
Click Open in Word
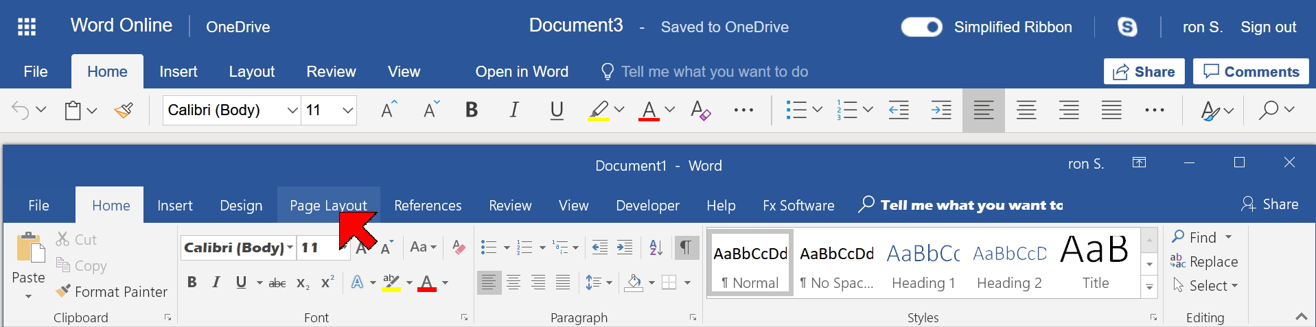coord(522,71)
